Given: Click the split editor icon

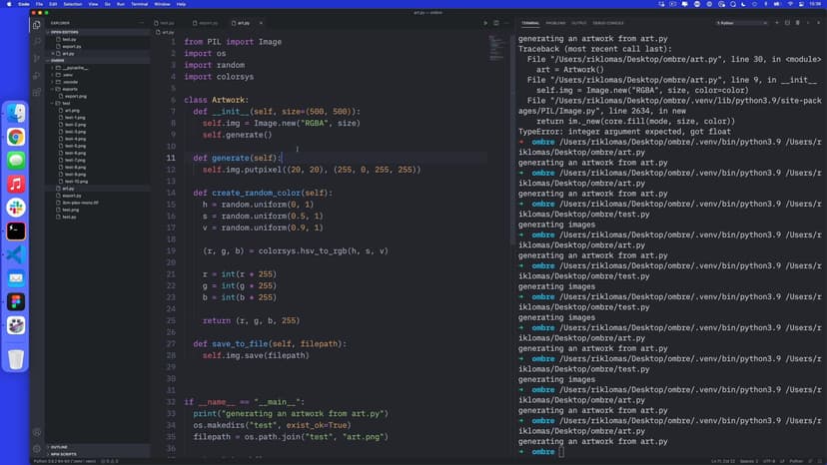Looking at the screenshot, I should click(x=496, y=22).
